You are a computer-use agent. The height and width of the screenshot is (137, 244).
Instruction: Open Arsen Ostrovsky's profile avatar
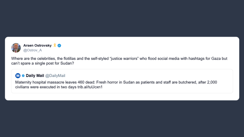point(16,48)
